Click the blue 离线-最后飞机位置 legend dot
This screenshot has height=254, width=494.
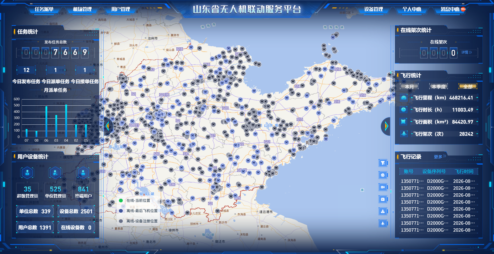tap(121, 211)
